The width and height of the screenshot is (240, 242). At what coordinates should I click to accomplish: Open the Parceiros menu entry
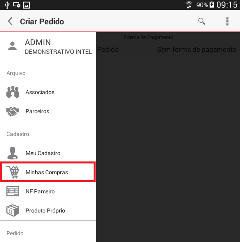48,111
